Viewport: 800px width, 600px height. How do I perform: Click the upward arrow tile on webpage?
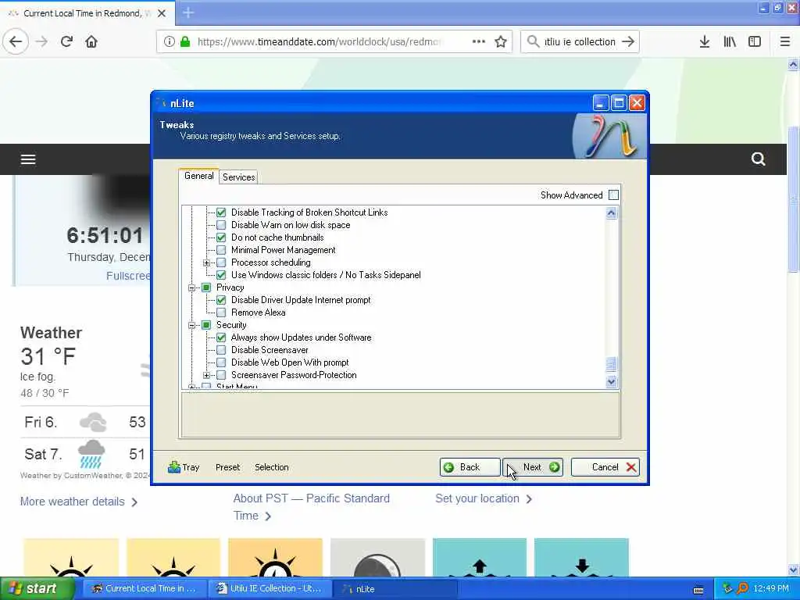tap(480, 558)
